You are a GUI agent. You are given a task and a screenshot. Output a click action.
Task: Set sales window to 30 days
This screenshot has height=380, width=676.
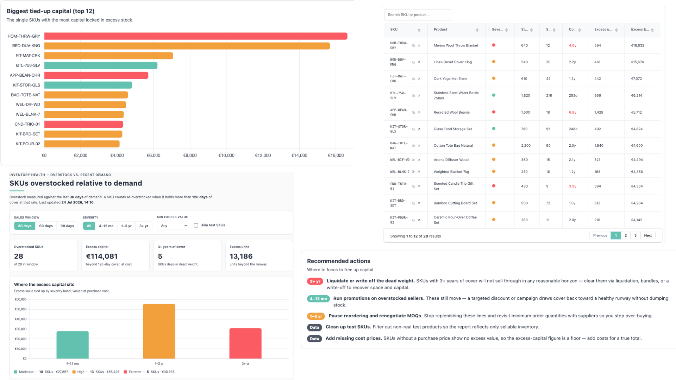pos(25,226)
